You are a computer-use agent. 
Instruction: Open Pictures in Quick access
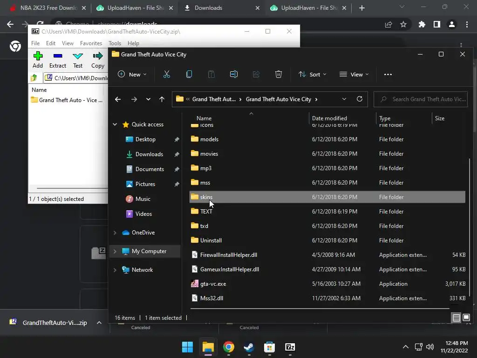[145, 184]
